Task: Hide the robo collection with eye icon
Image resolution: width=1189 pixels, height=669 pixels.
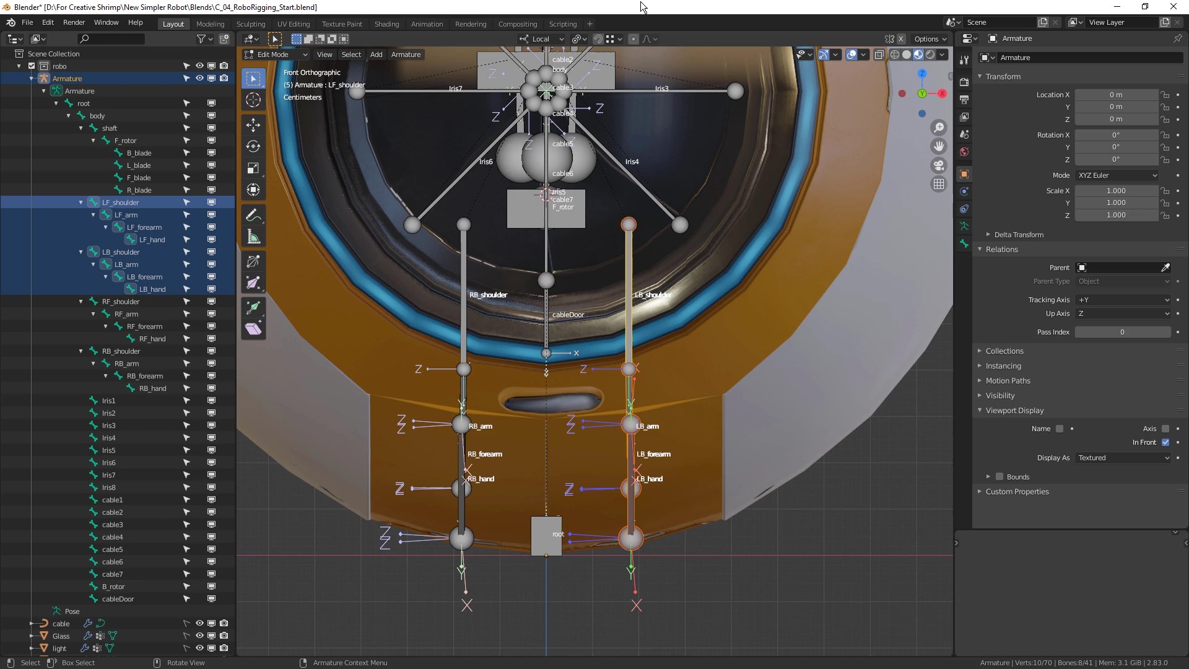Action: (x=199, y=66)
